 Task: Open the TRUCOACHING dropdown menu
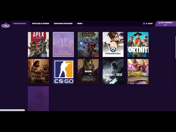click(20, 24)
